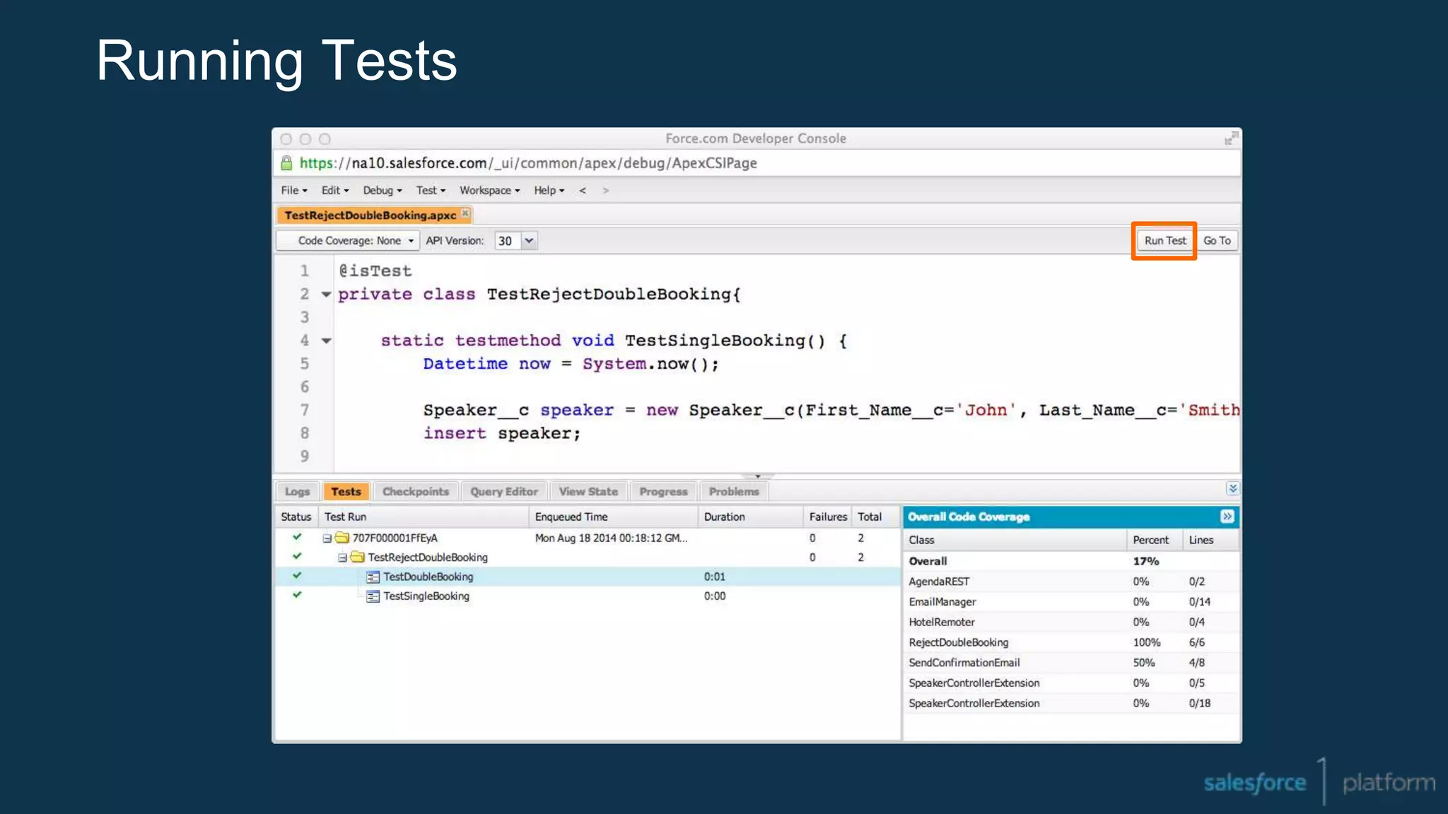1448x814 pixels.
Task: Click the Status column header
Action: coord(296,517)
